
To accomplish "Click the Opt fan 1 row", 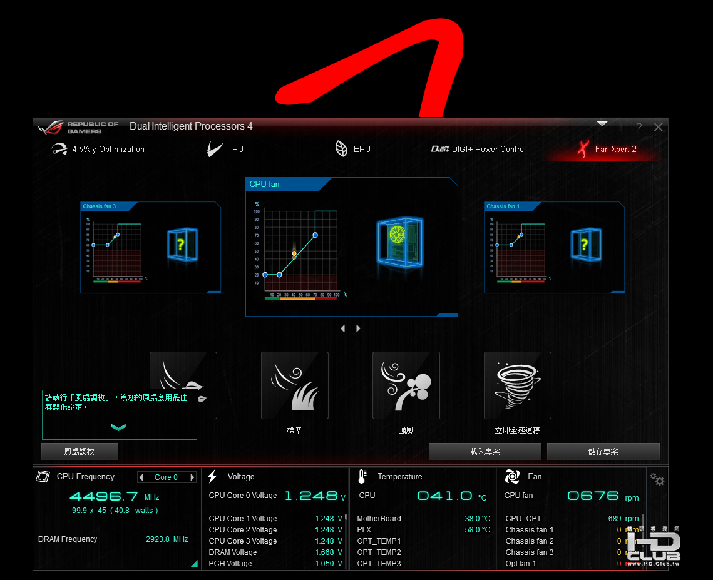I will tap(572, 564).
